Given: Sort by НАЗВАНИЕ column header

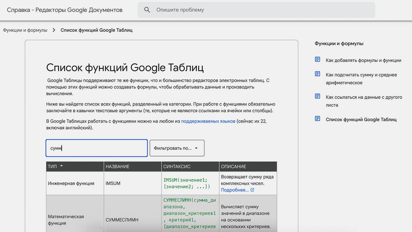Looking at the screenshot, I should [x=133, y=166].
